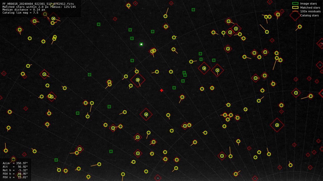Click the yellow Matched stars legend box
Screen dimensions: 323x181
tap(295, 8)
